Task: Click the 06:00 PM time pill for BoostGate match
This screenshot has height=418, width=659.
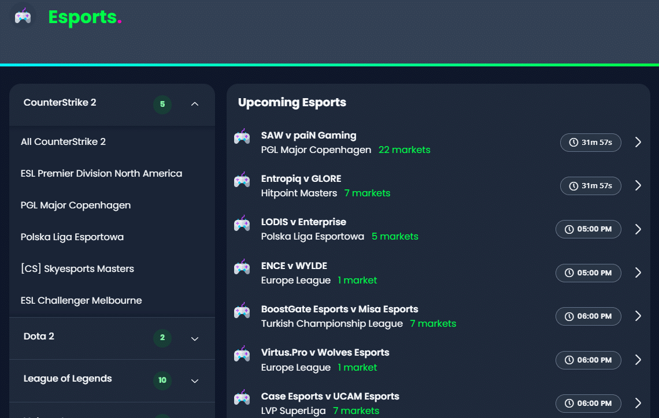Action: (x=588, y=316)
